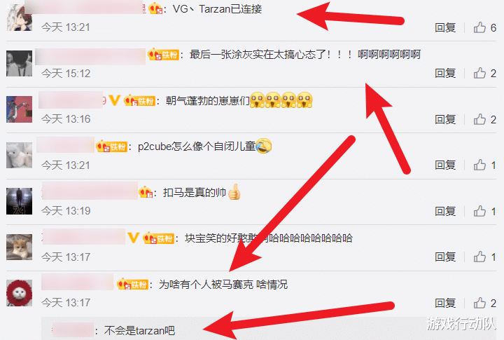The width and height of the screenshot is (504, 340).
Task: Reply to the 为啥有个人被马赛克 comment
Action: pyautogui.click(x=445, y=303)
